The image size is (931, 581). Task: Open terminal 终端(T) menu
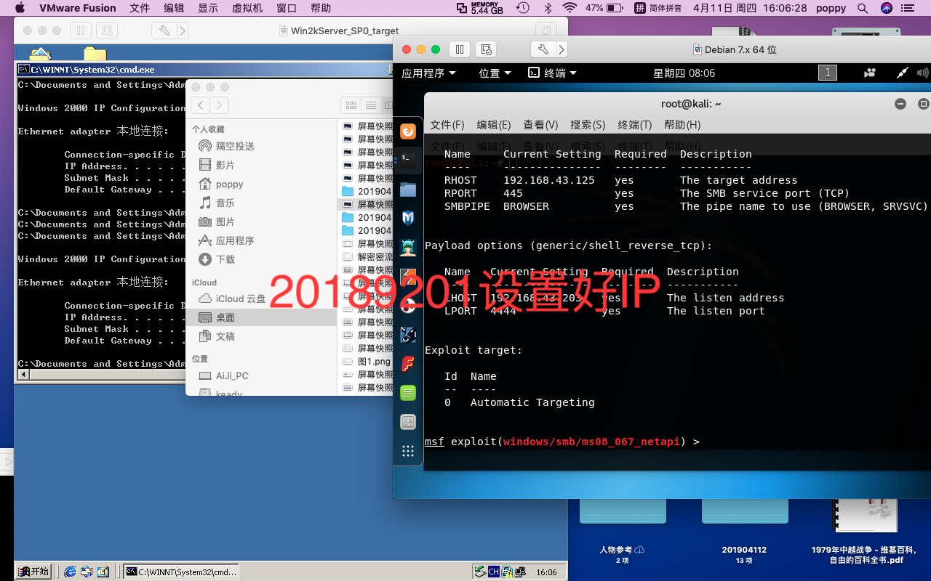pos(634,125)
